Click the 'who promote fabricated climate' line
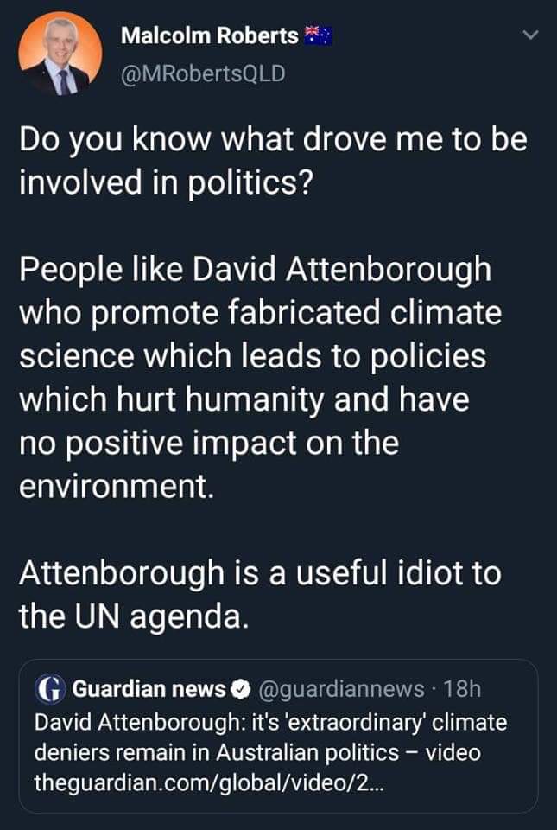Viewport: 557px width, 830px height. click(x=259, y=313)
